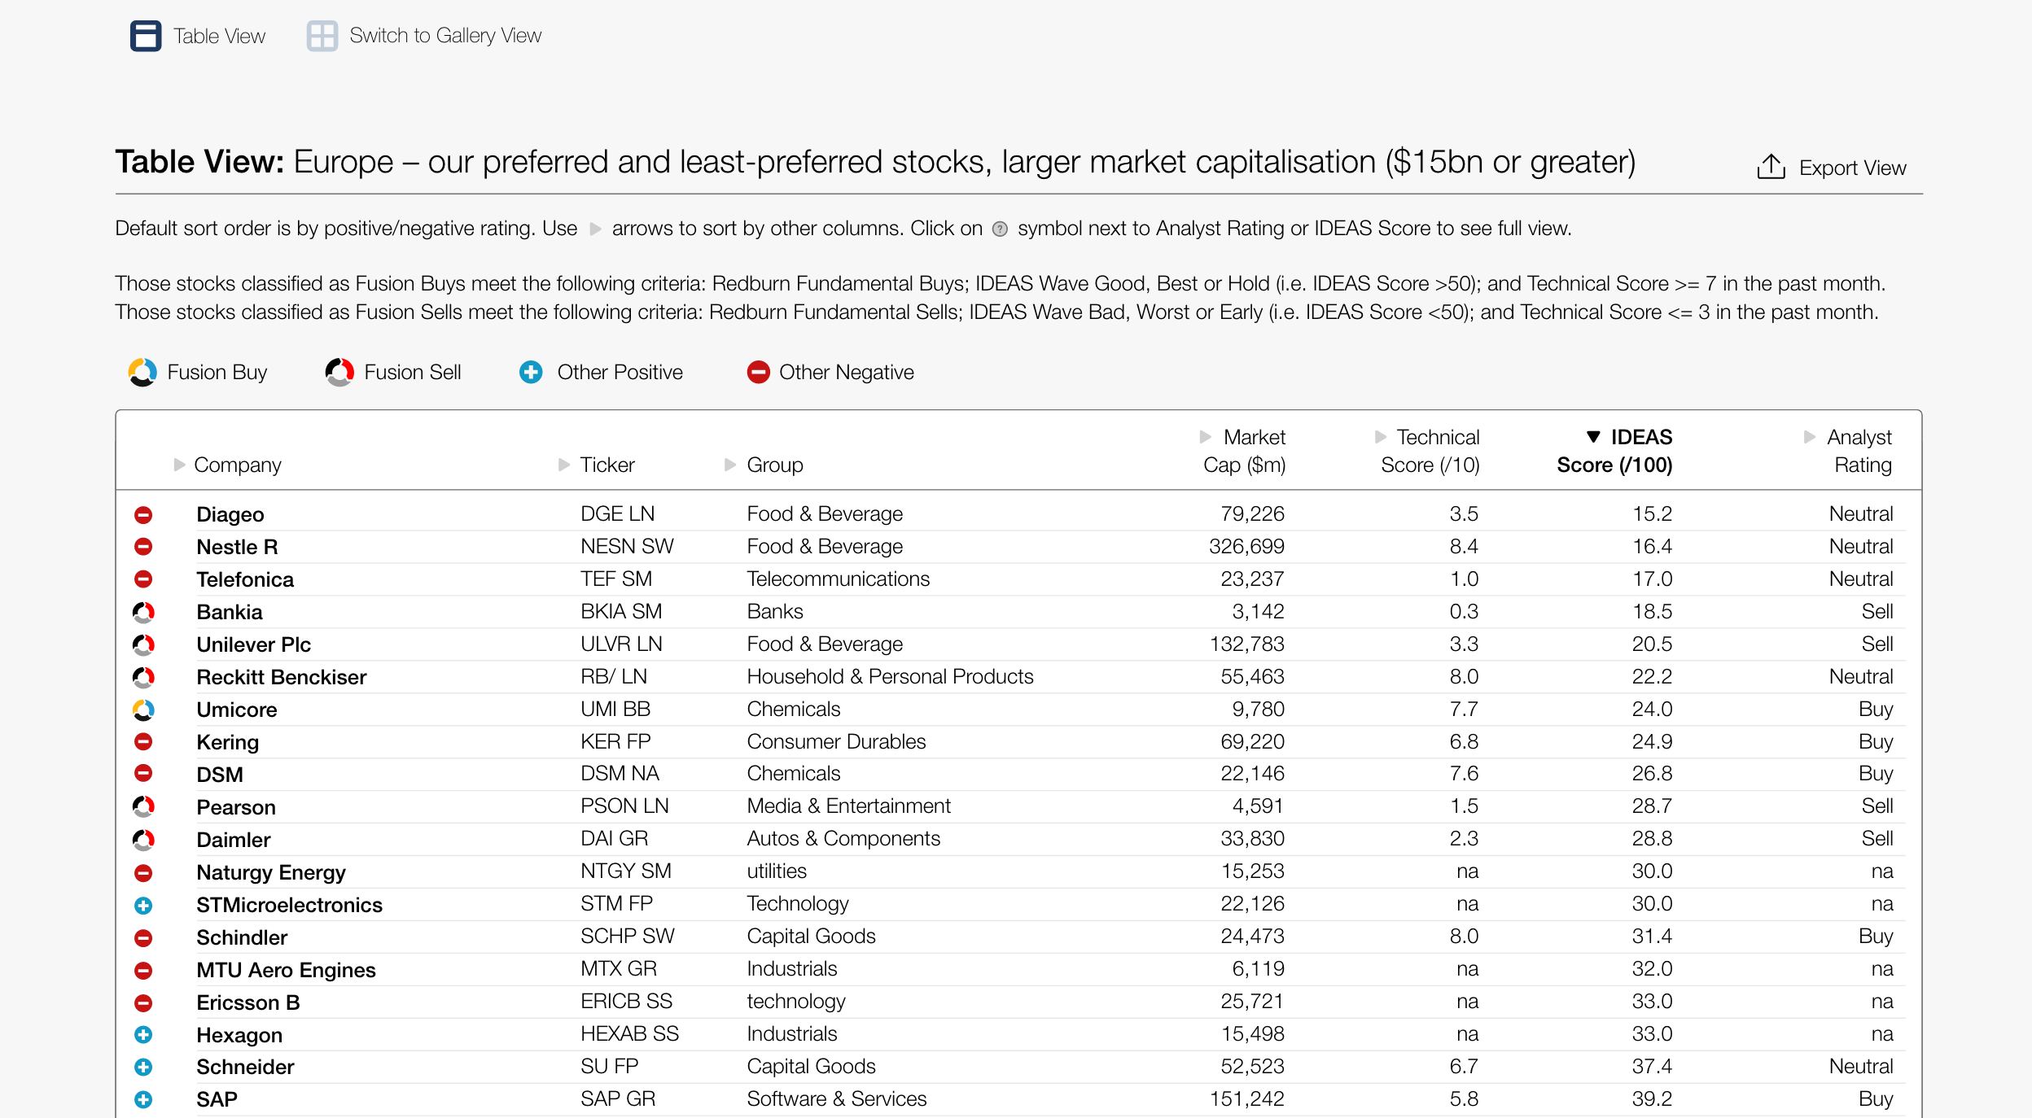Sort by Ticker column arrow
2032x1118 pixels.
[564, 465]
